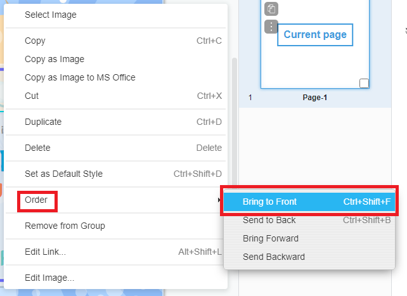Select Remove from Group
Screen dimensions: 407x296
(x=65, y=226)
